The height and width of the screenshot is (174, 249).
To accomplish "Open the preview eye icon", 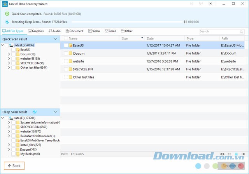I will (222, 154).
